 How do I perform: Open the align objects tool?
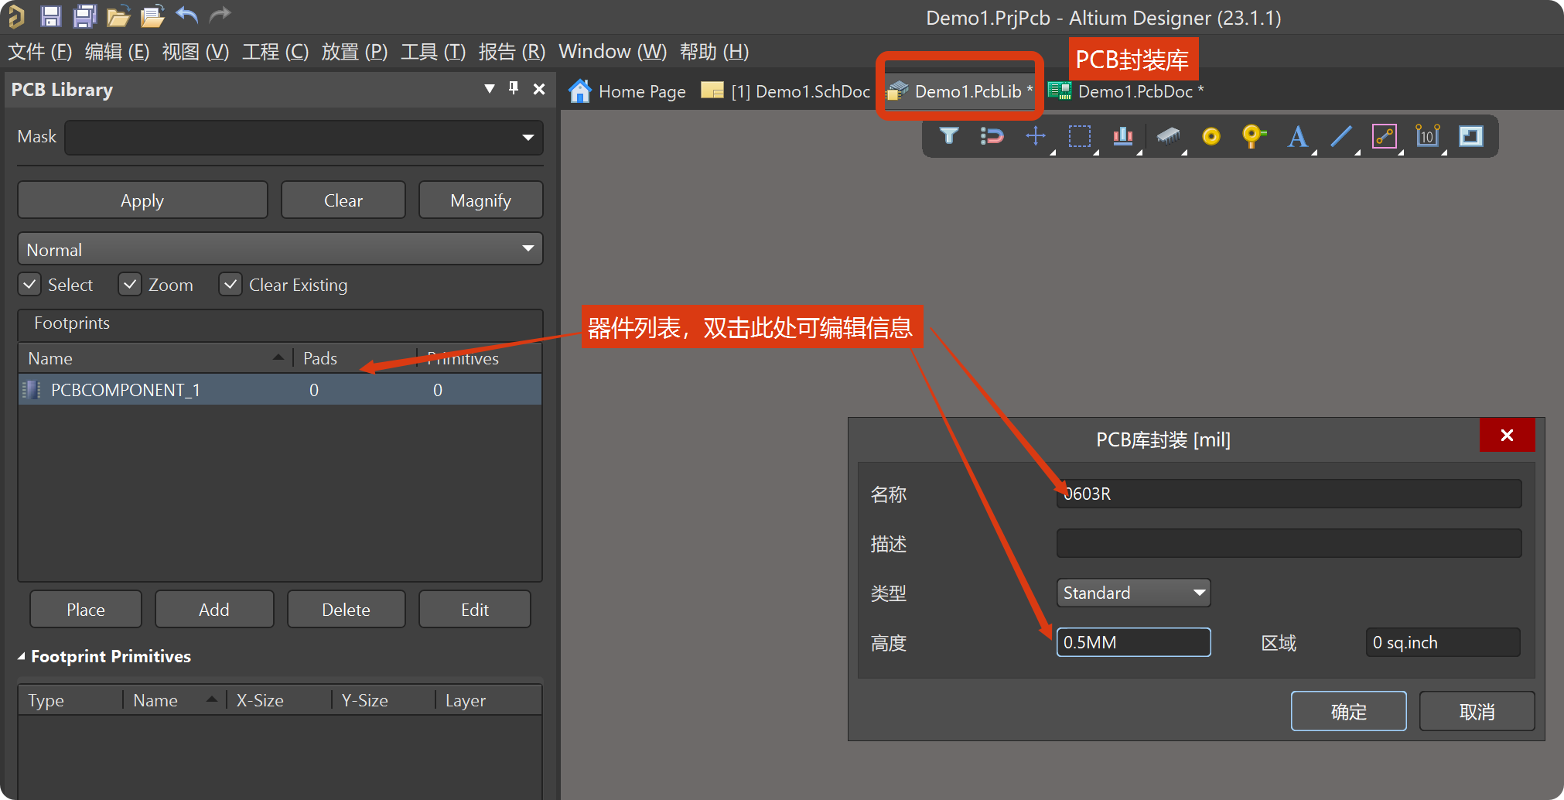1123,136
